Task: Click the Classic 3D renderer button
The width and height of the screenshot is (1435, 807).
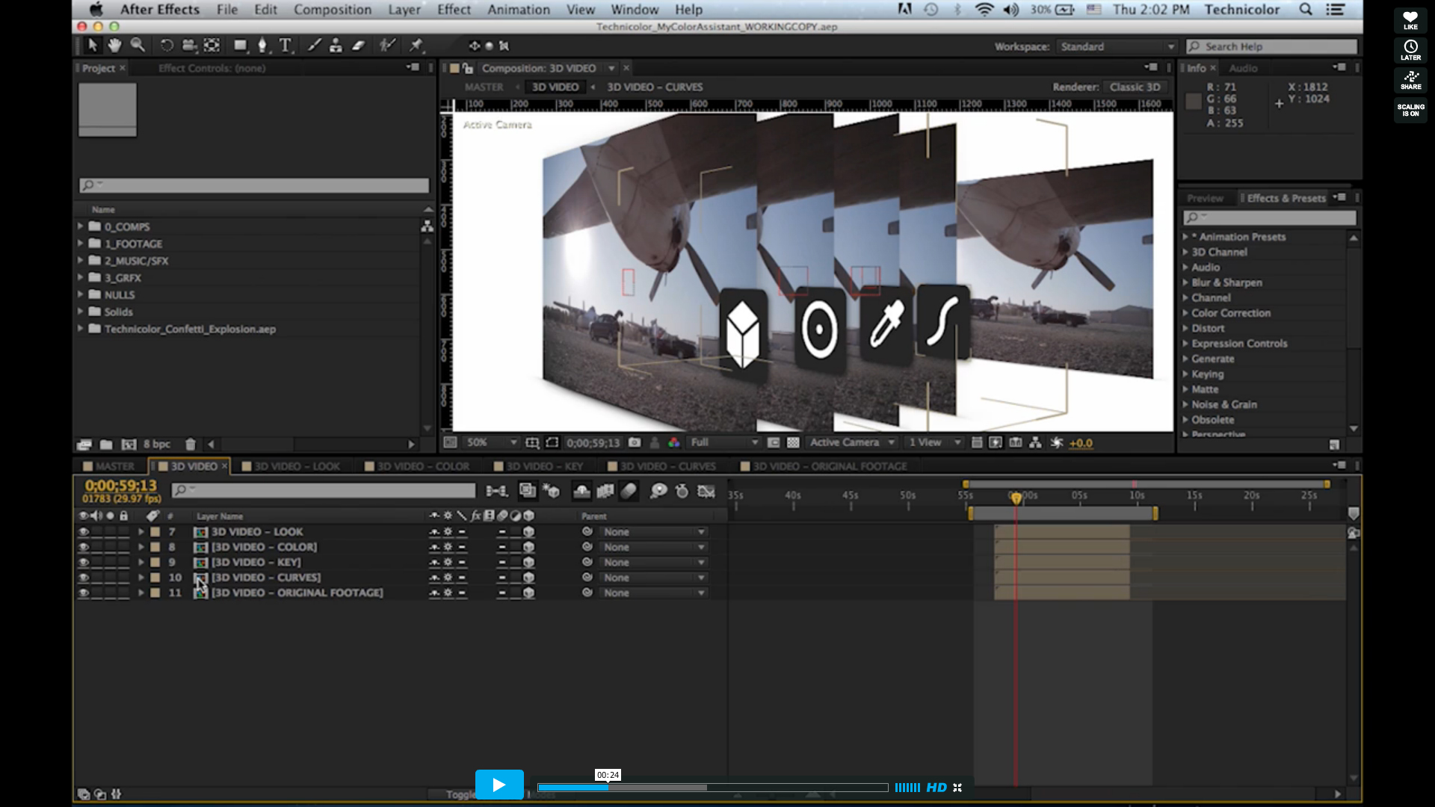Action: [1135, 87]
